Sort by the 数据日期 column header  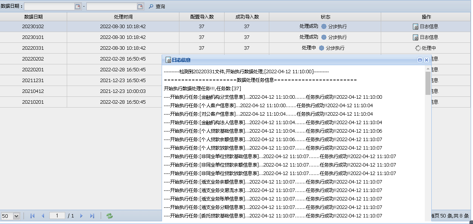(34, 17)
